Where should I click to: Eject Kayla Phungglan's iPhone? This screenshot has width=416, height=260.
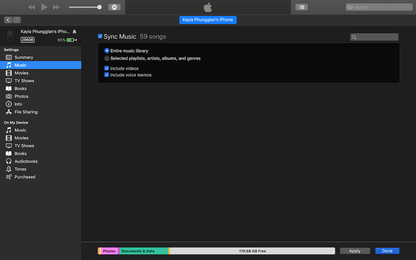pos(75,31)
